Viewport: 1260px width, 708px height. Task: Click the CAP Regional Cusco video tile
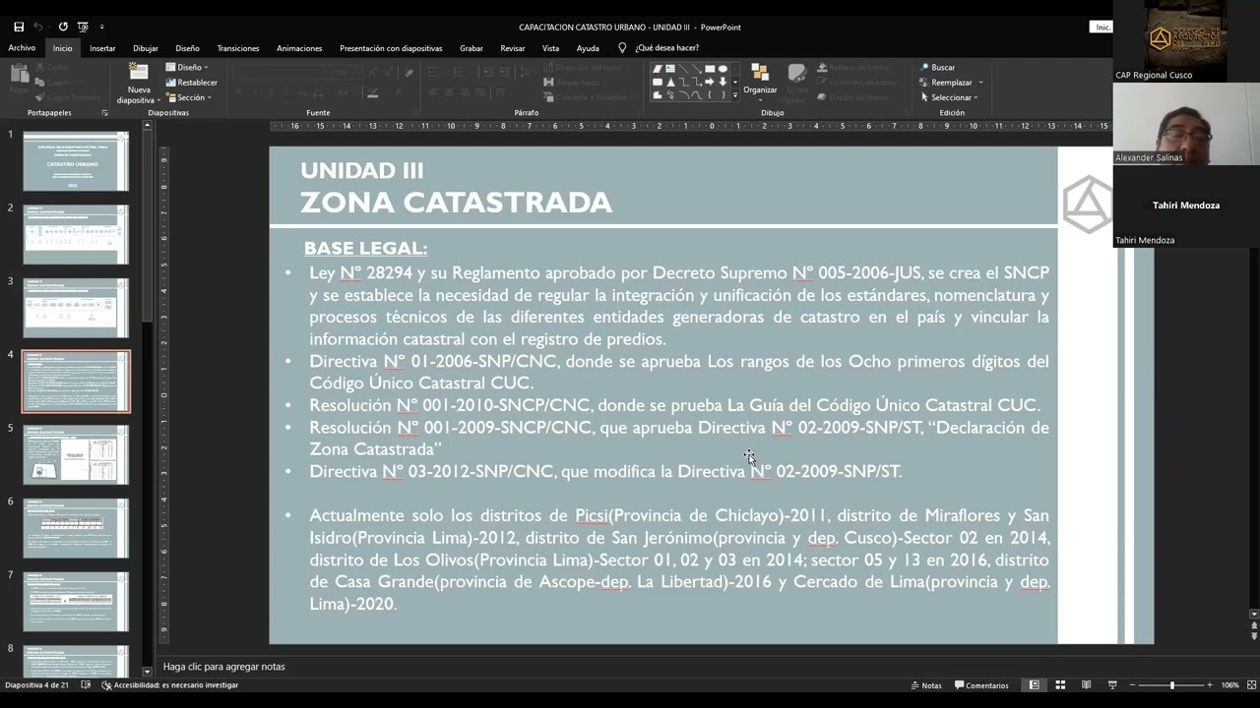pyautogui.click(x=1186, y=41)
